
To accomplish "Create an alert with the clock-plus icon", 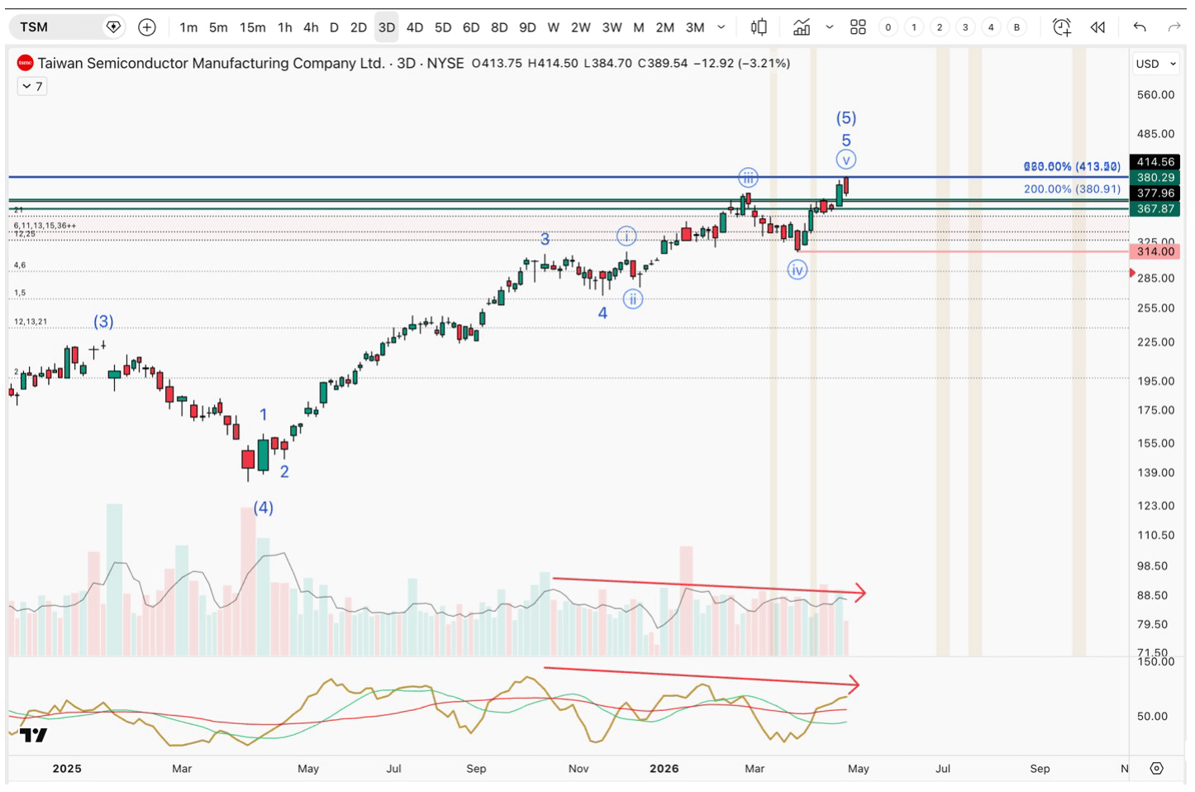I will click(1062, 27).
